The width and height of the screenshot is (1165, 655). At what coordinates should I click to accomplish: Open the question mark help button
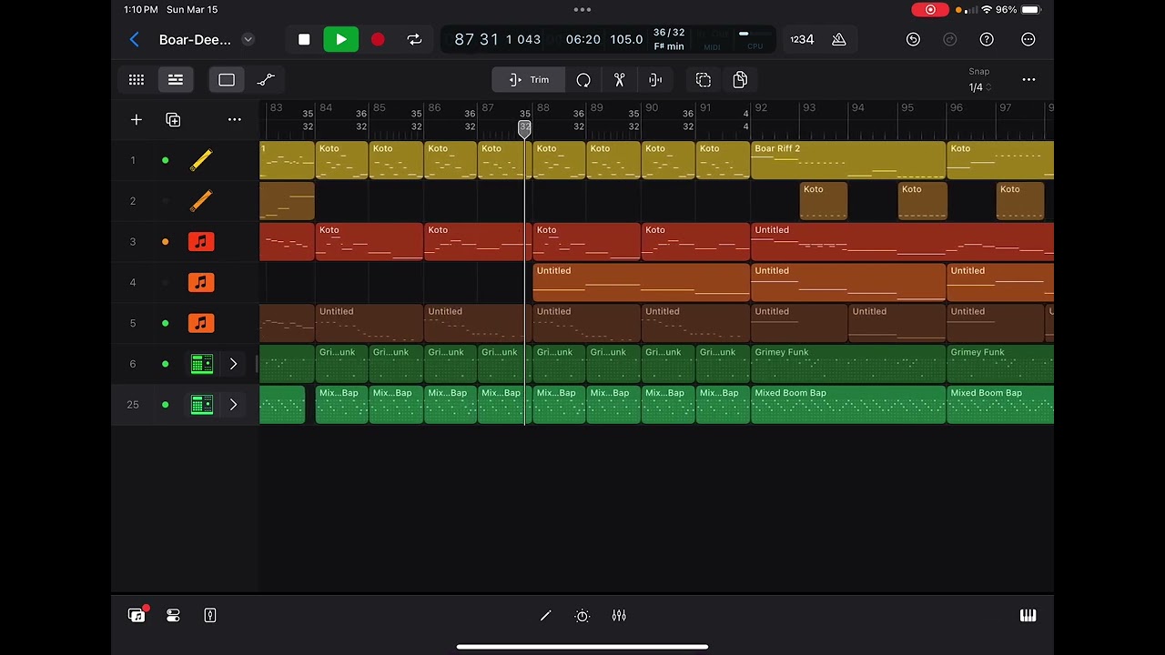(987, 40)
